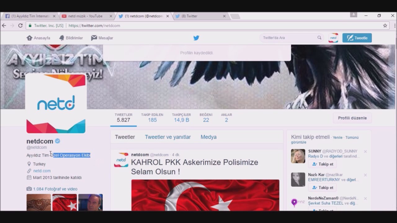Close the netd müzik YouTube tab
Screen dimensions: 397x223
point(111,16)
